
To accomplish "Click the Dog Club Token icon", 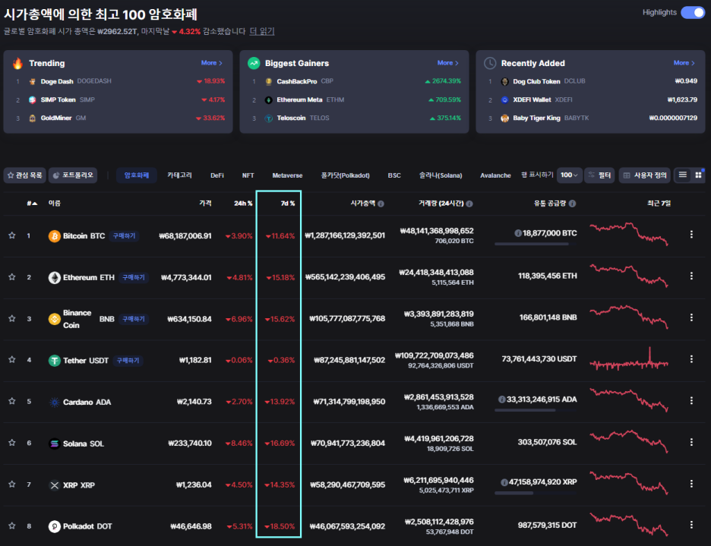I will coord(504,81).
